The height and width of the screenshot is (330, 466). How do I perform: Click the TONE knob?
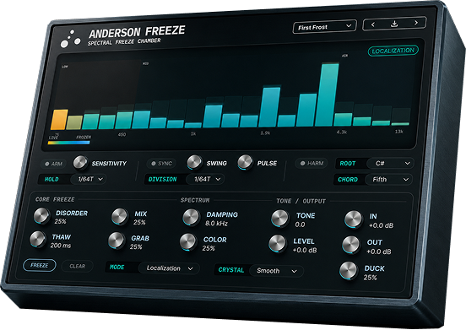280,219
